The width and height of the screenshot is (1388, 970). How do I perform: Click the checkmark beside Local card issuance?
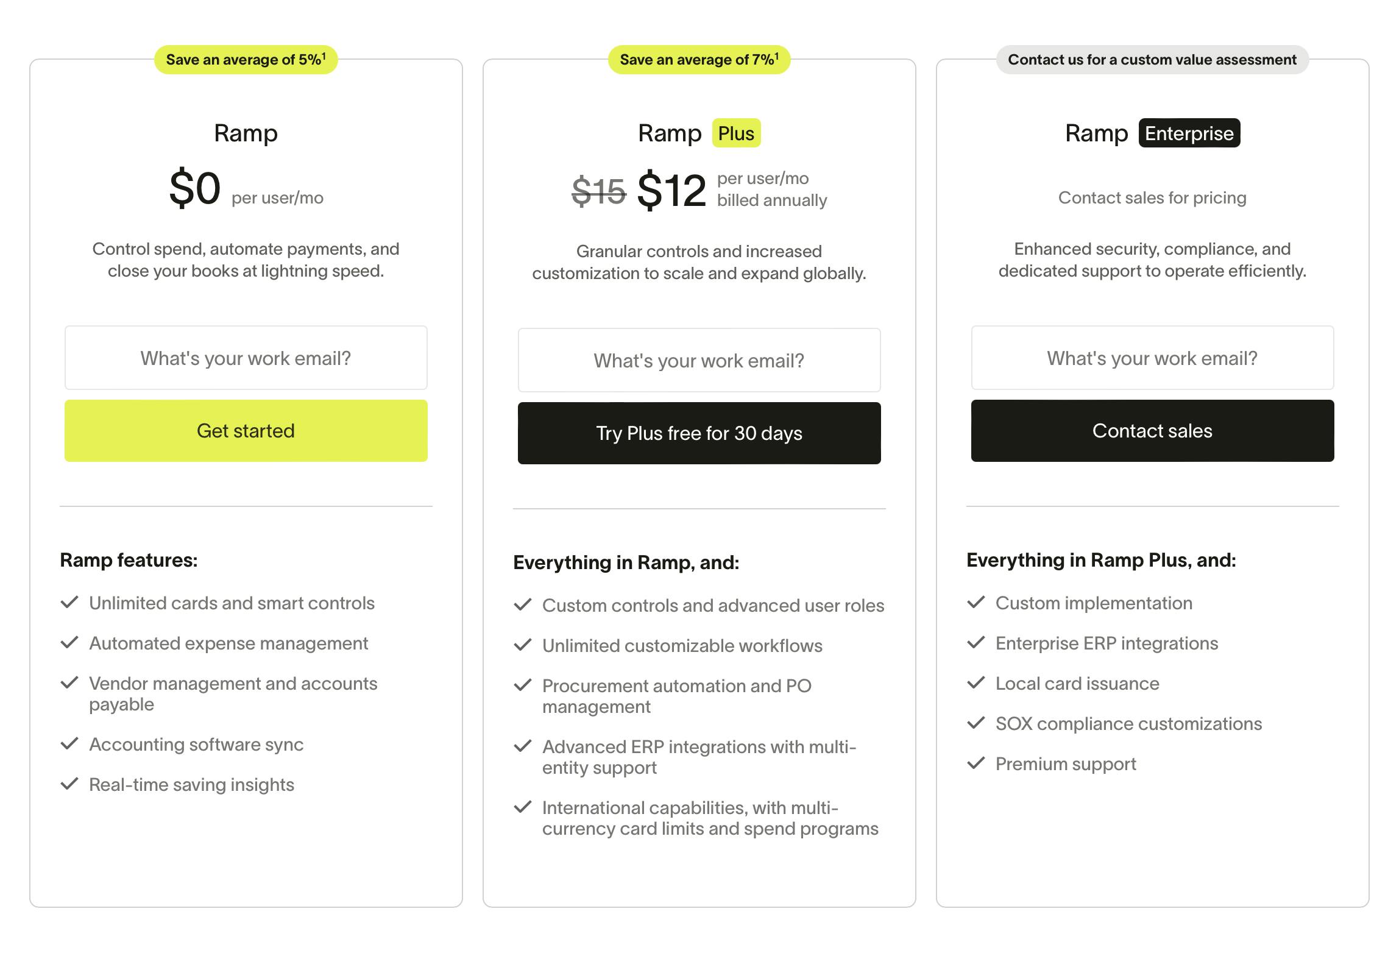tap(976, 683)
